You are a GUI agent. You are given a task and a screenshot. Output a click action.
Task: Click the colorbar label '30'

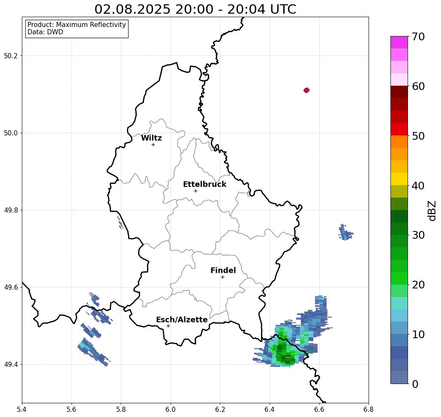(418, 235)
